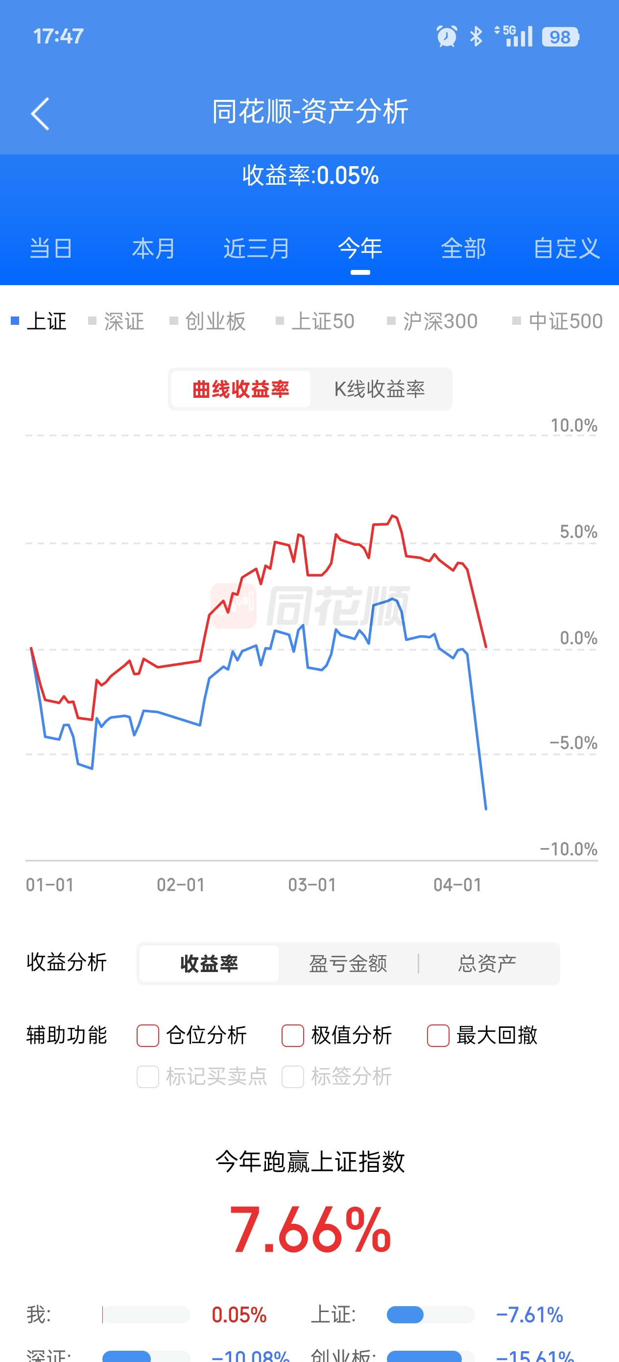This screenshot has height=1362, width=619.
Task: Open the 自定义 custom range tab
Action: coord(566,248)
